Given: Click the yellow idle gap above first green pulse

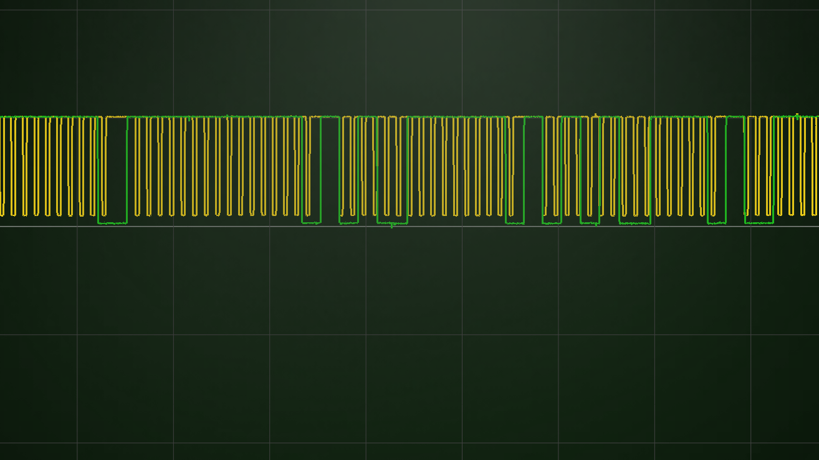Looking at the screenshot, I should (117, 117).
